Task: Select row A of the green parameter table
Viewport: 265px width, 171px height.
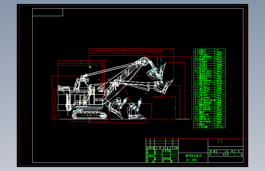Action: click(x=209, y=50)
